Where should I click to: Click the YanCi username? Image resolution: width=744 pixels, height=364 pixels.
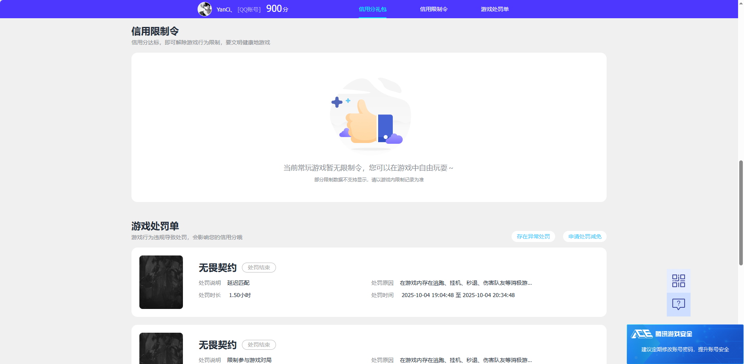tap(225, 10)
